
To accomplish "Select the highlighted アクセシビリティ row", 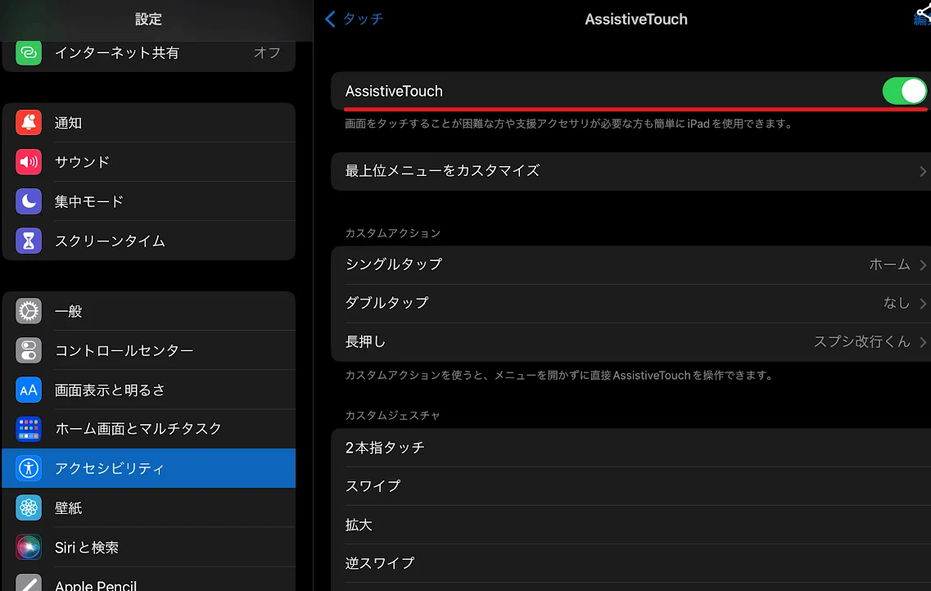I will (x=149, y=468).
